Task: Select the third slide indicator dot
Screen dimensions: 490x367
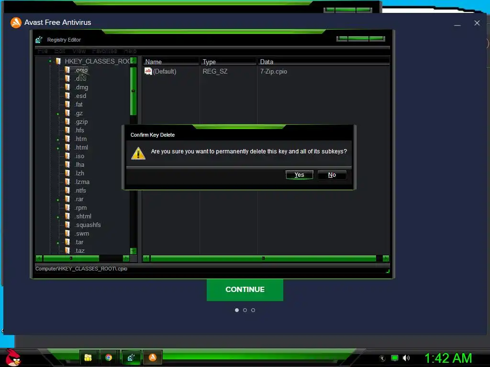Action: click(x=253, y=310)
